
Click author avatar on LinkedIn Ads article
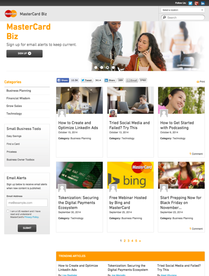(x=62, y=113)
